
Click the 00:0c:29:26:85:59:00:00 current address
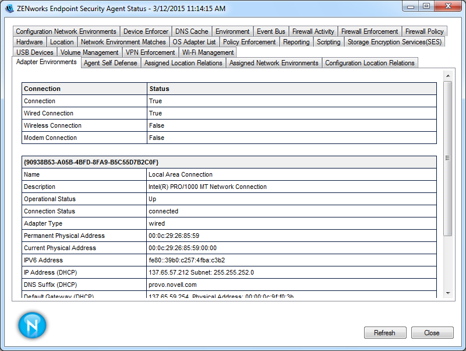pyautogui.click(x=182, y=248)
